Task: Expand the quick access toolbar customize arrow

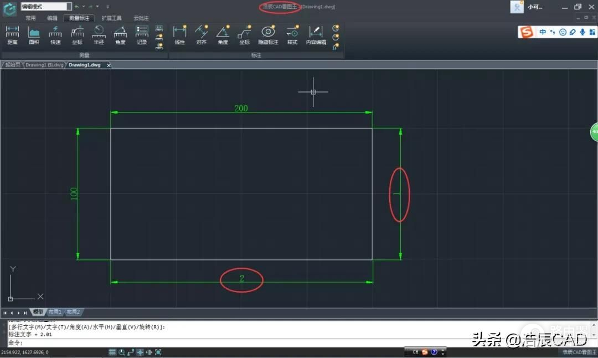Action: pos(107,7)
